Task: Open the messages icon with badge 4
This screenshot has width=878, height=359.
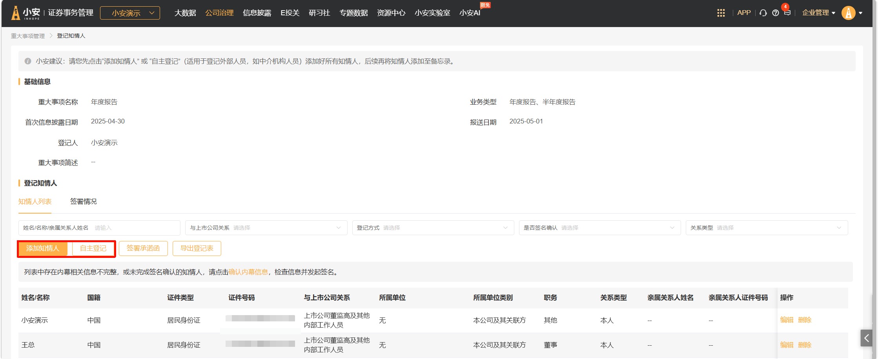Action: 787,13
